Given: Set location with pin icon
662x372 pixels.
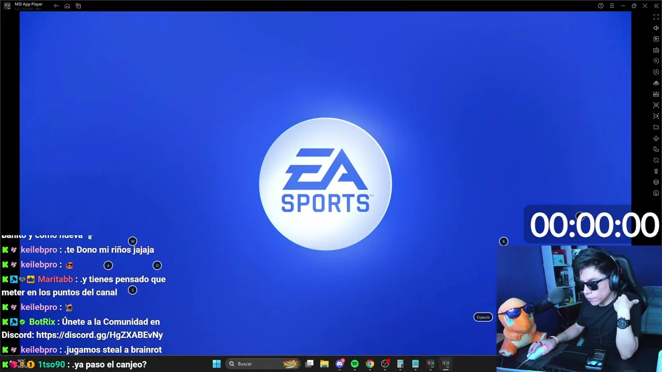Looking at the screenshot, I should click(x=656, y=171).
